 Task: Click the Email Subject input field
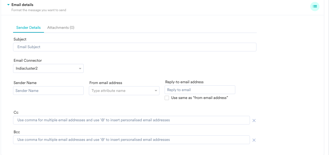pyautogui.click(x=134, y=47)
